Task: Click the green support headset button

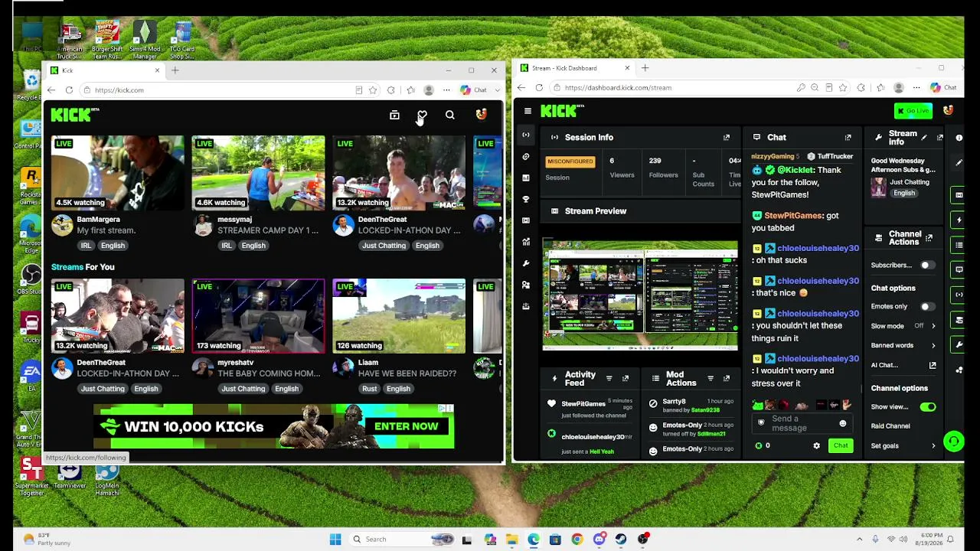Action: click(953, 442)
